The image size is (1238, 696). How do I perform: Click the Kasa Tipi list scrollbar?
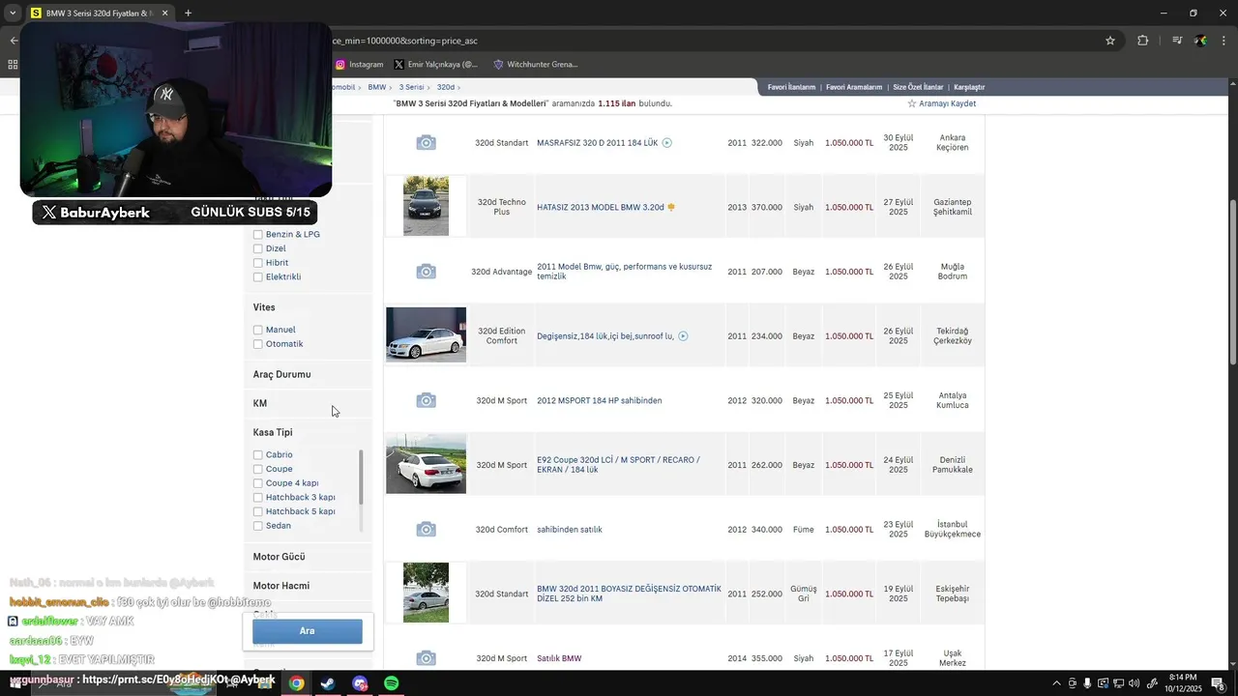[361, 477]
